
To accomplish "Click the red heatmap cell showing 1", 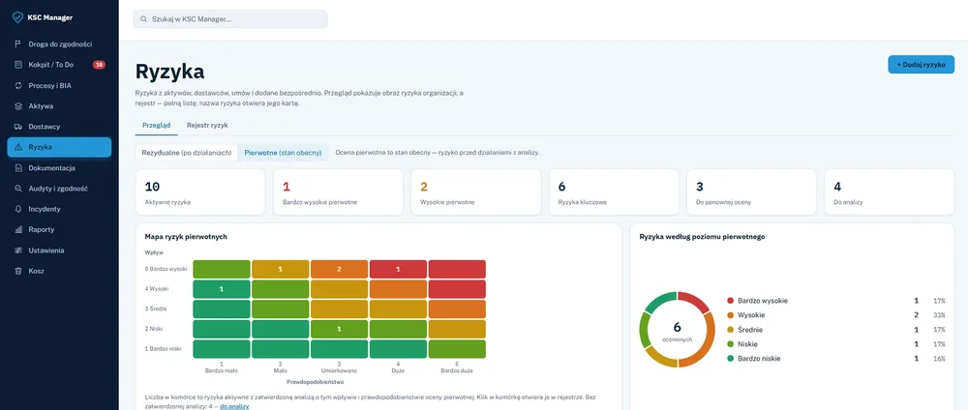I will tap(398, 270).
